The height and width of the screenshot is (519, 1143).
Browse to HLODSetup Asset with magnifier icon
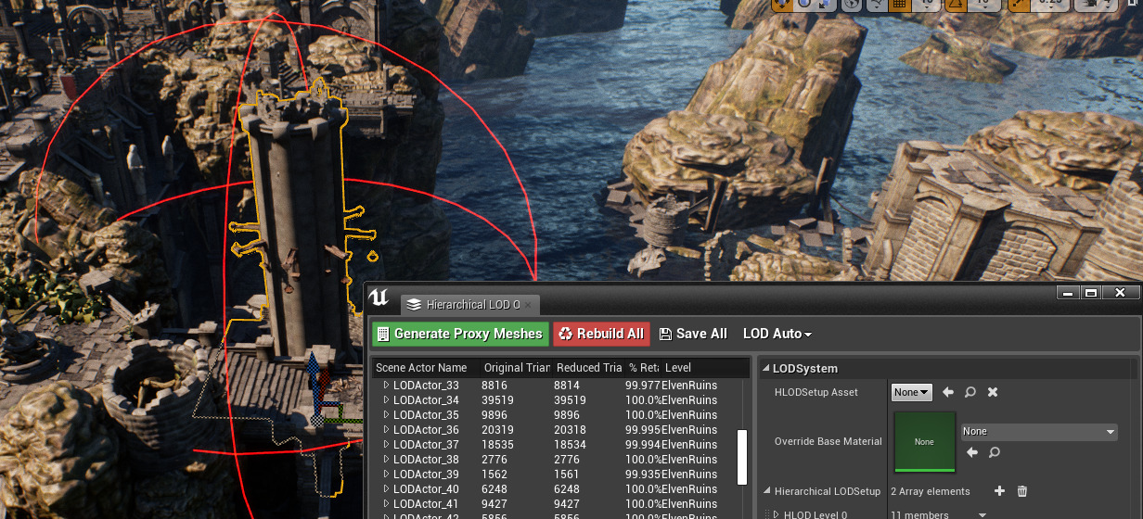pos(970,392)
